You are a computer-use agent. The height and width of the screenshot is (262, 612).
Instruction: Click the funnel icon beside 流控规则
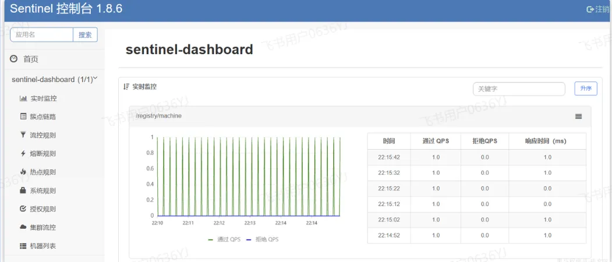23,135
